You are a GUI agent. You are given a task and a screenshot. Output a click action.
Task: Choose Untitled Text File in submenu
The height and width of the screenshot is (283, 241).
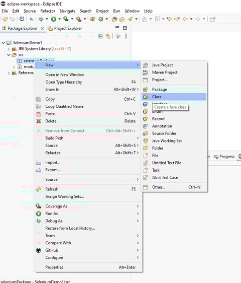point(174,163)
